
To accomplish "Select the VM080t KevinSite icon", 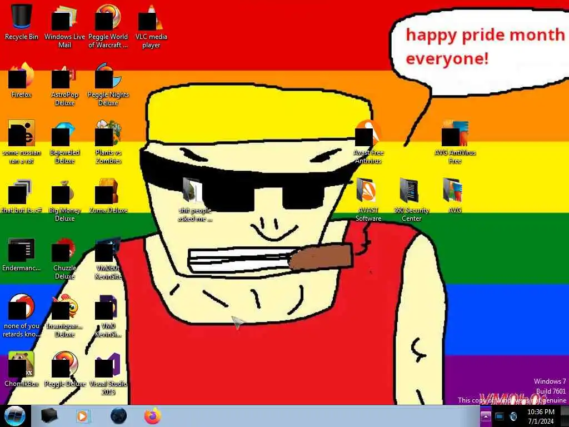I will [108, 258].
